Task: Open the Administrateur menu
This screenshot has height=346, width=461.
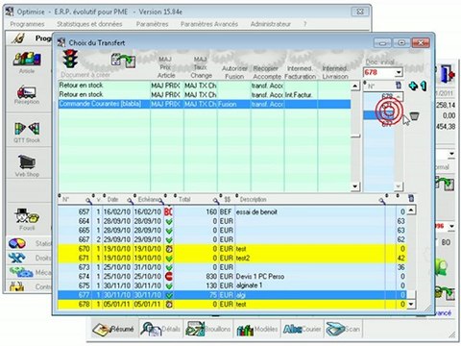Action: 271,24
